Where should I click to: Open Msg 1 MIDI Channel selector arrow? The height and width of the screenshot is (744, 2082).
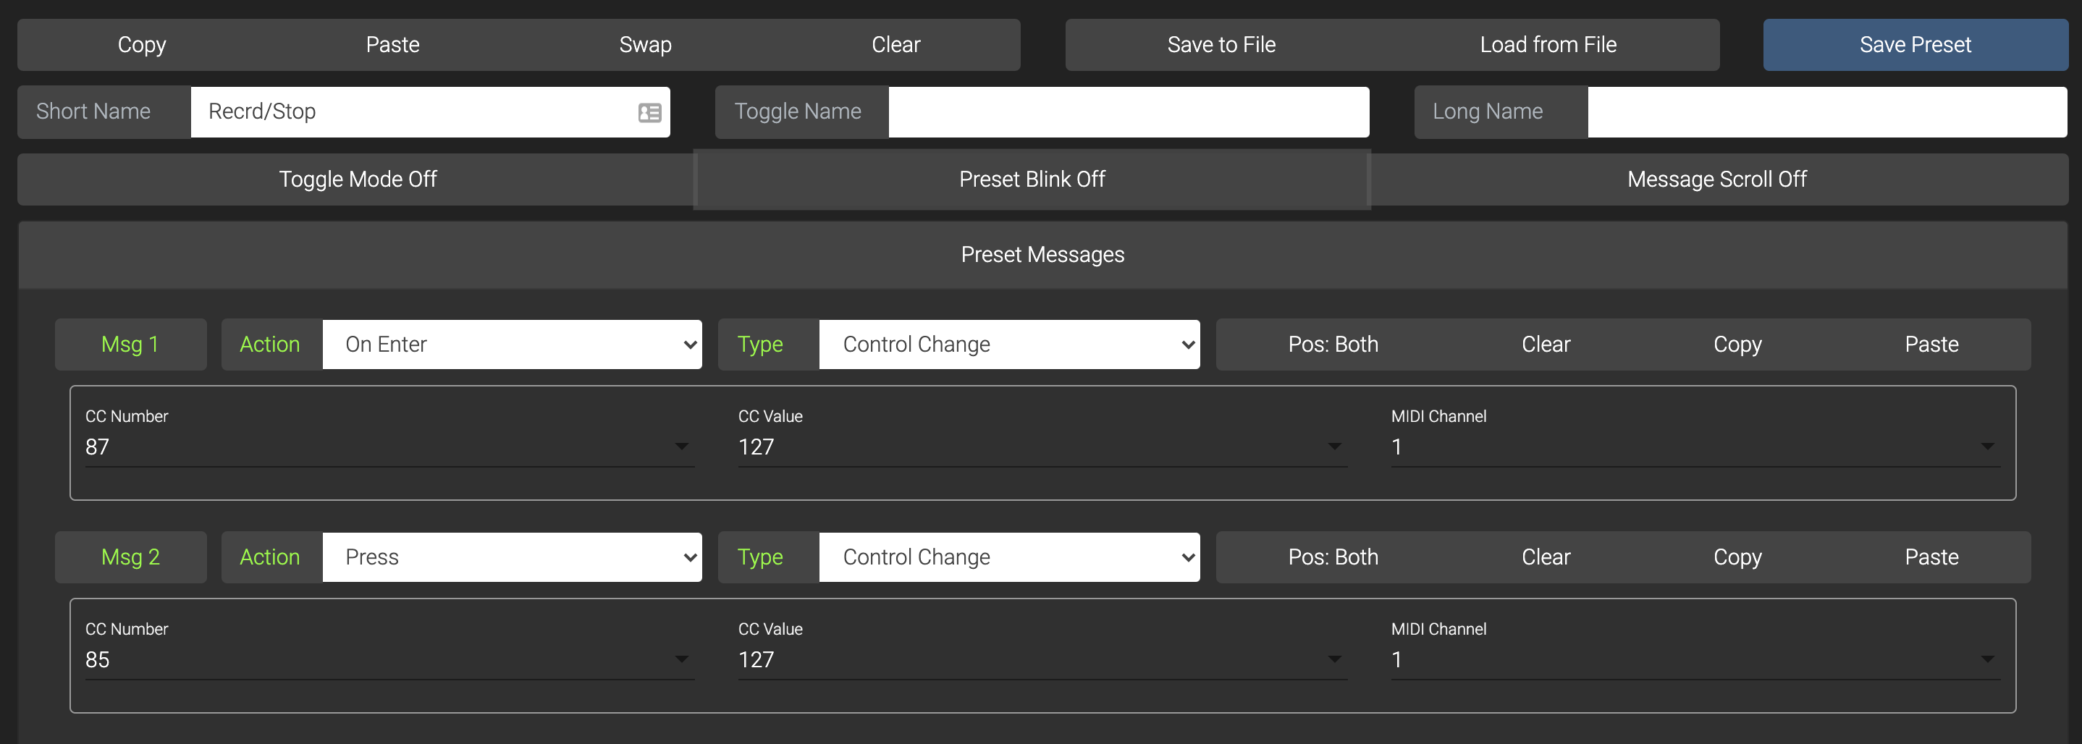[x=1987, y=447]
